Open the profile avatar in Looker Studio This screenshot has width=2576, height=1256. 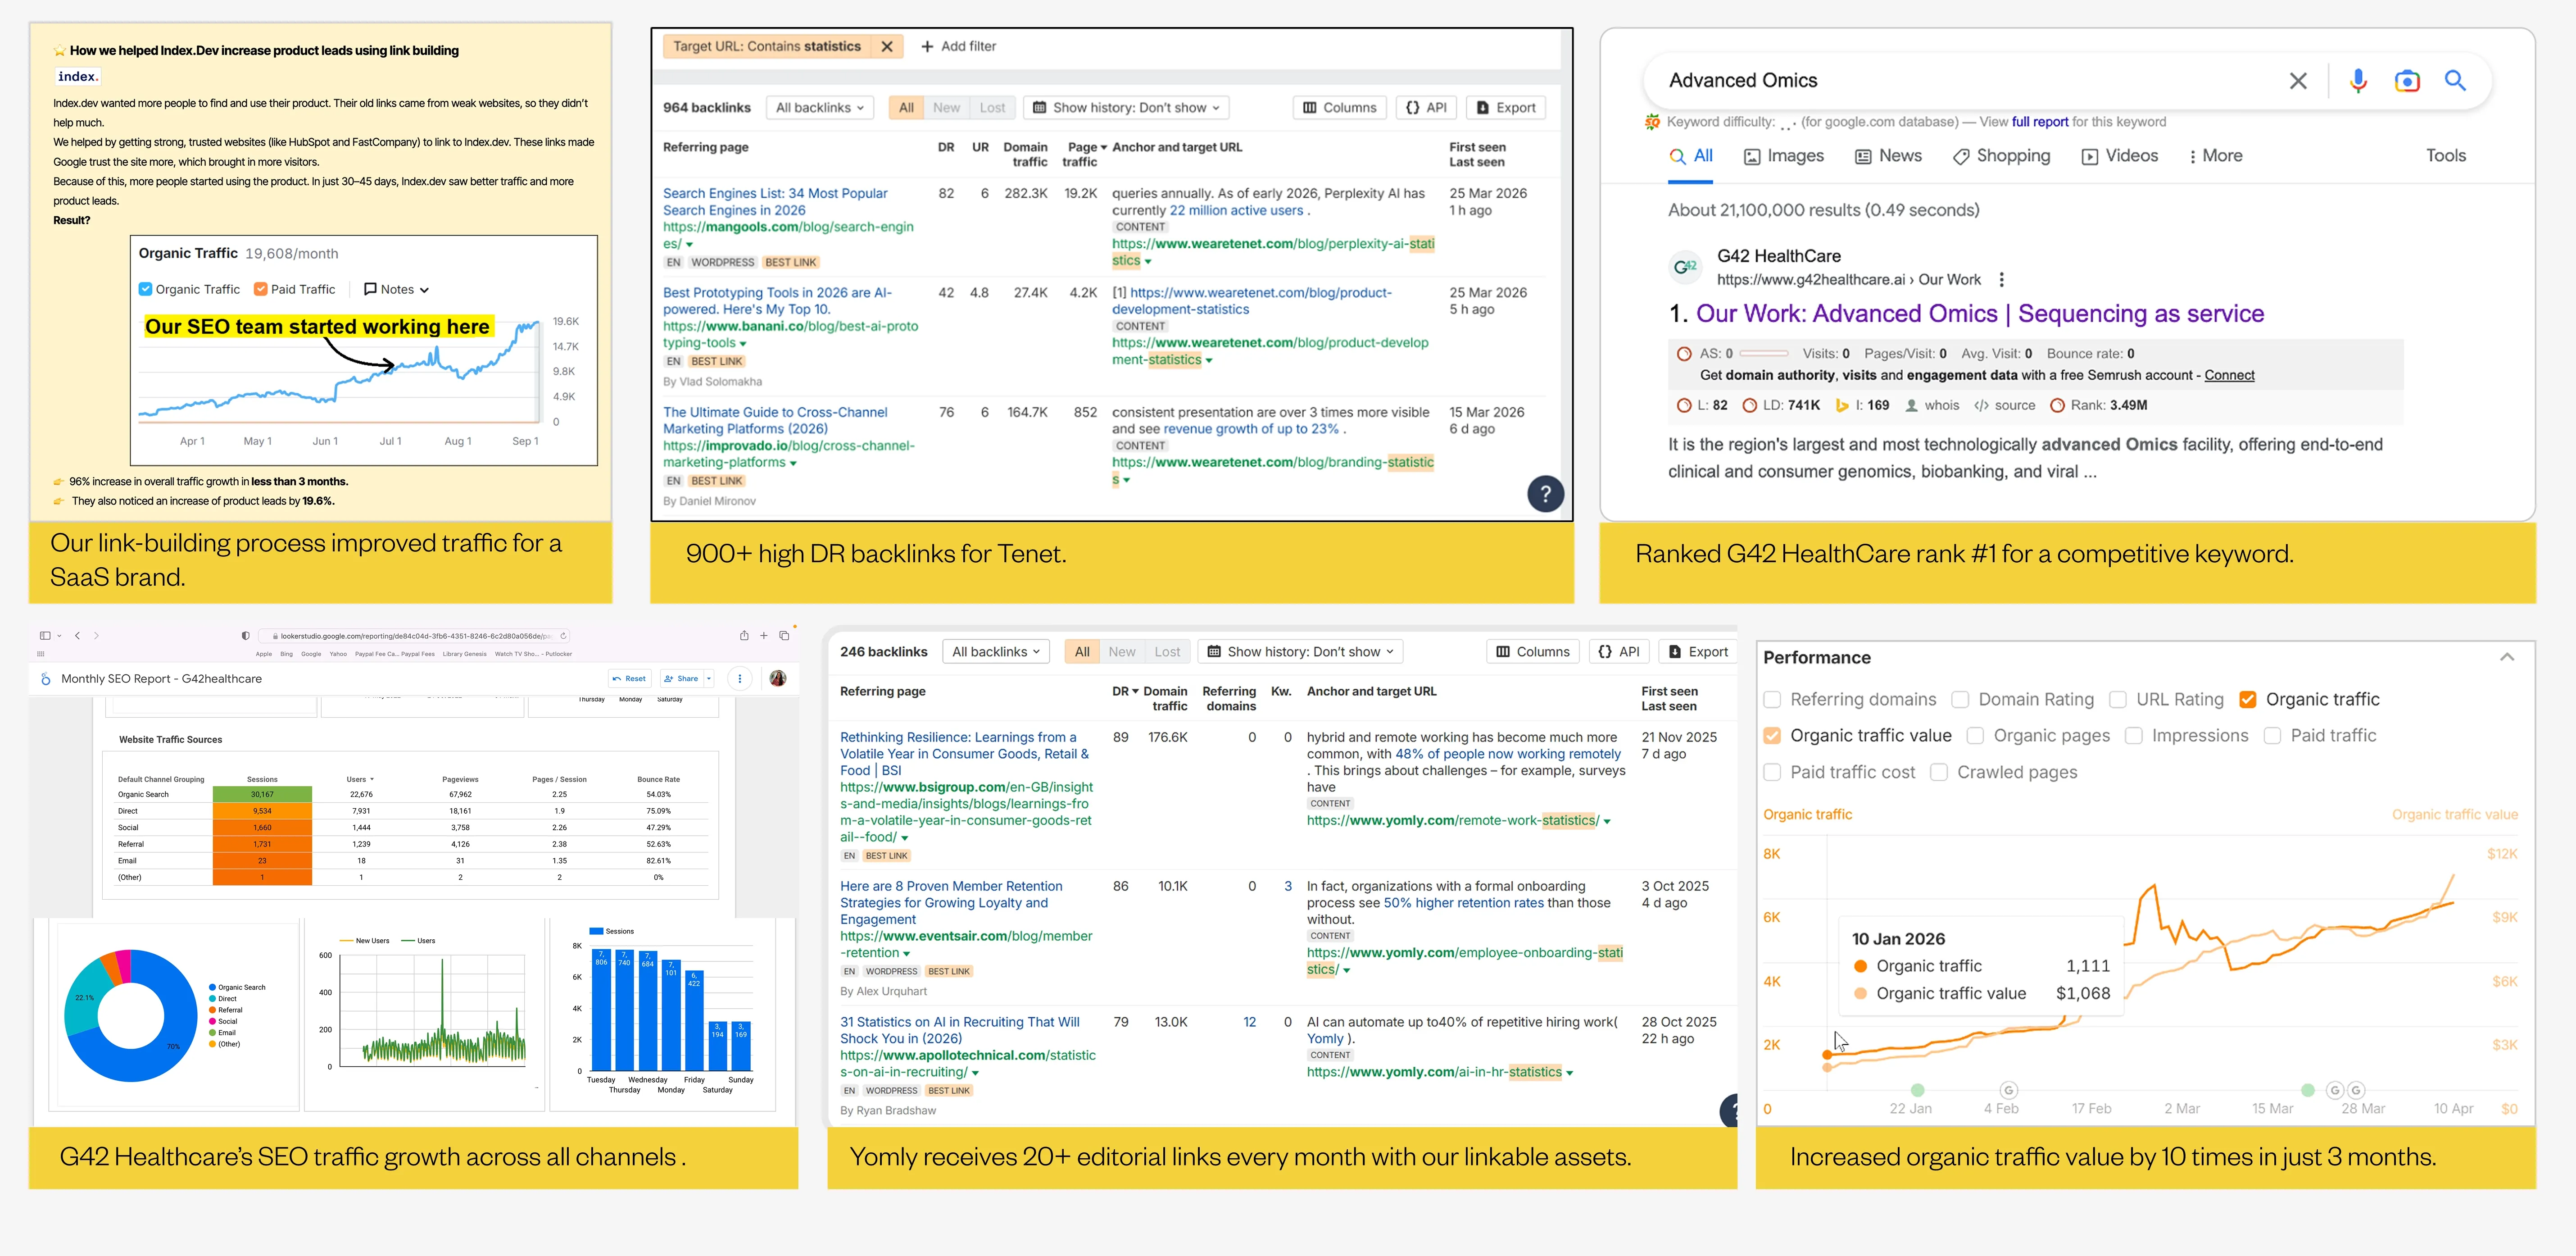point(778,678)
